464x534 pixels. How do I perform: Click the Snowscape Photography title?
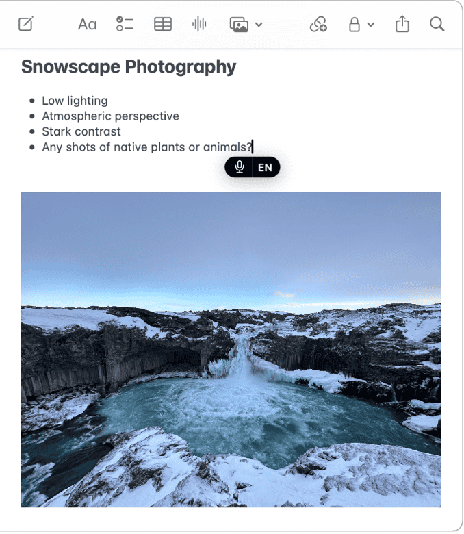129,67
